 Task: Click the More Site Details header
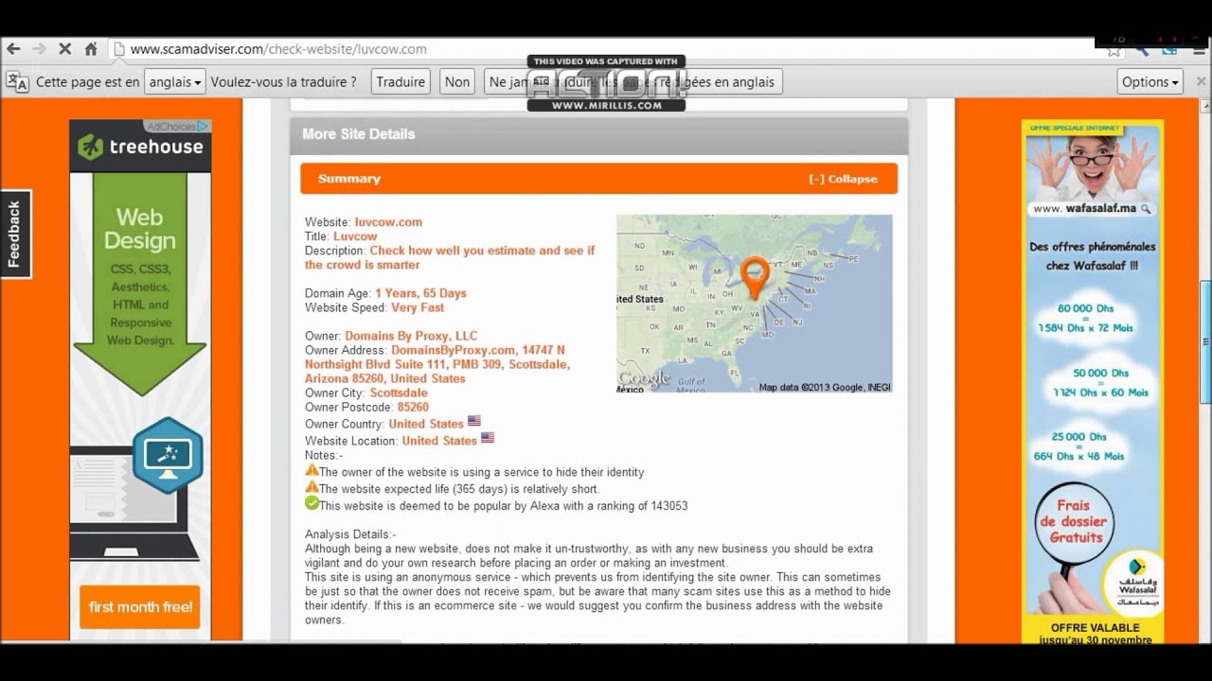[598, 134]
